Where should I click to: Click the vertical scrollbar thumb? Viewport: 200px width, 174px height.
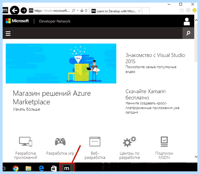196,42
